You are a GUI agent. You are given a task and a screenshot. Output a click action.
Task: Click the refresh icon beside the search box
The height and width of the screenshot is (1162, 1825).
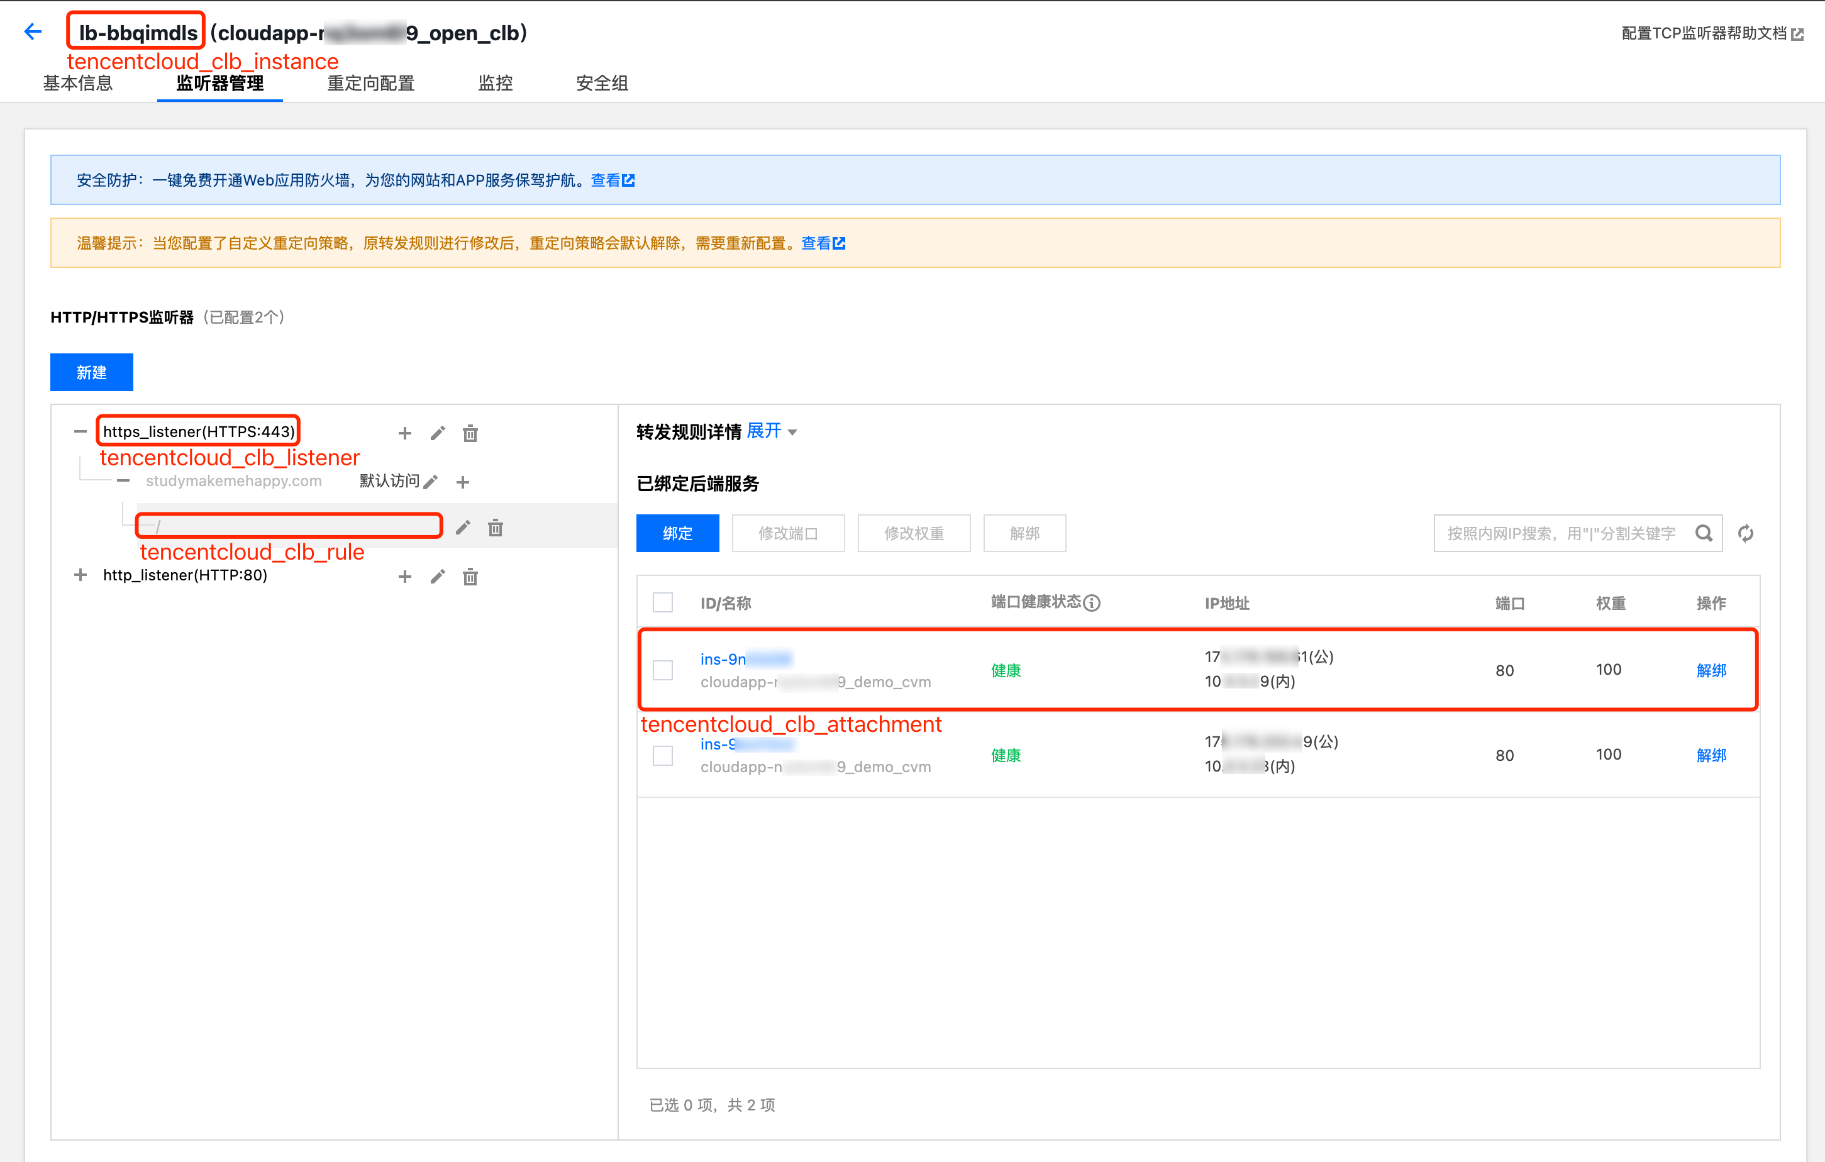1745,533
